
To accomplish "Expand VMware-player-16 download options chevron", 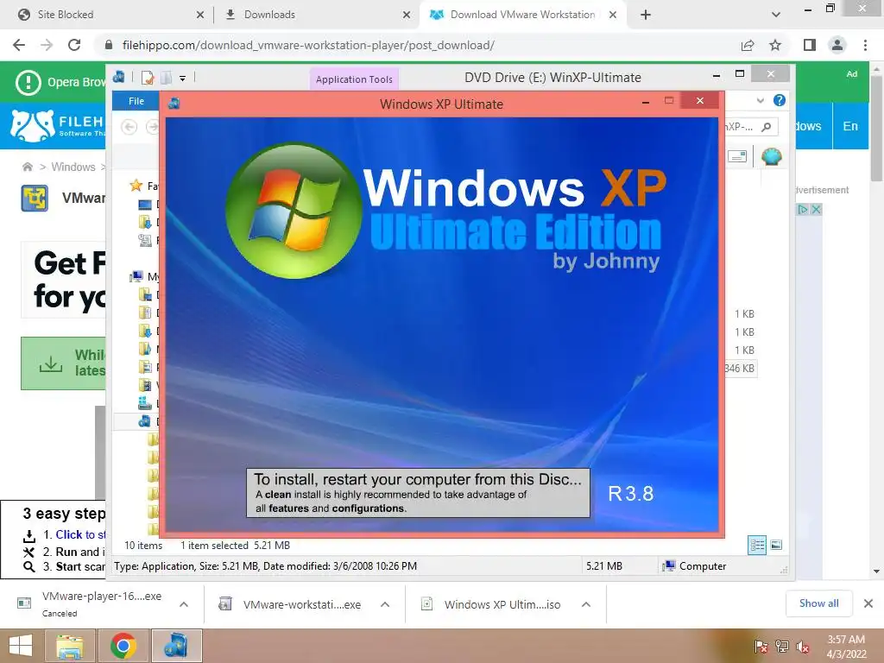I will (x=184, y=604).
